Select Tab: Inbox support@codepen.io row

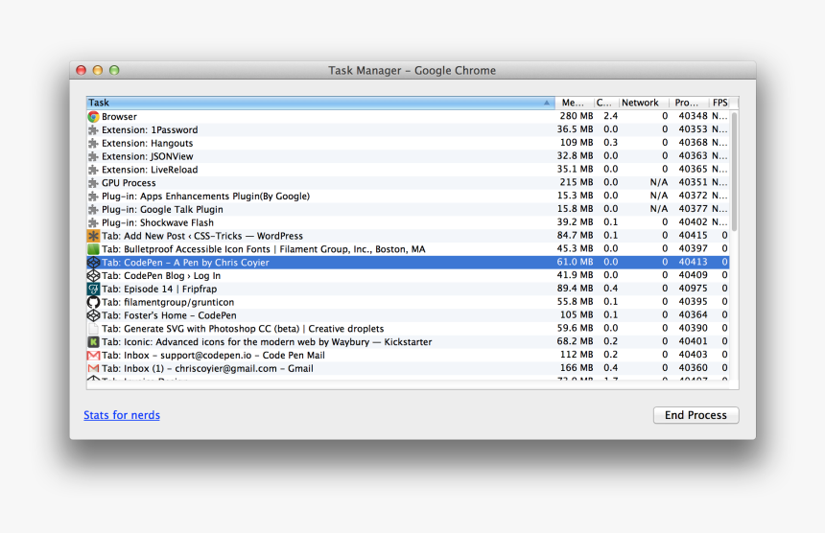pyautogui.click(x=408, y=355)
